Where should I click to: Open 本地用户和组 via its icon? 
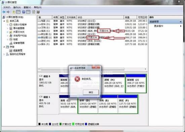(x=11, y=36)
